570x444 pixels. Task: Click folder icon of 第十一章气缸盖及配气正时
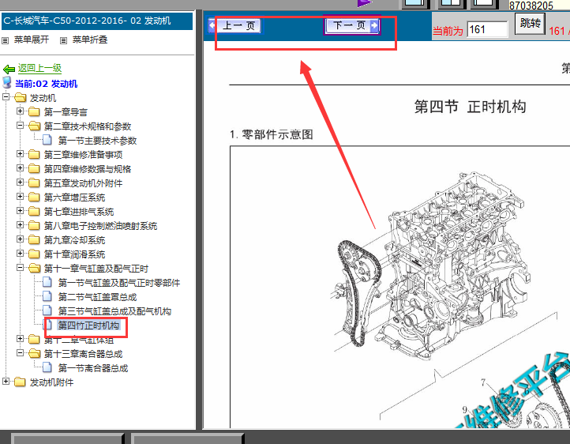coord(34,268)
